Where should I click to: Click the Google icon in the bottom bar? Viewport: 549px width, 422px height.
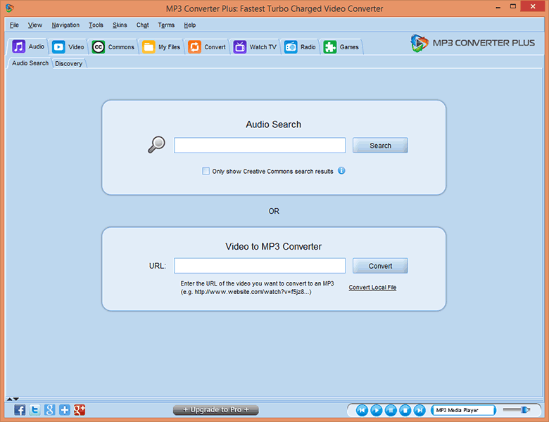[x=50, y=410]
